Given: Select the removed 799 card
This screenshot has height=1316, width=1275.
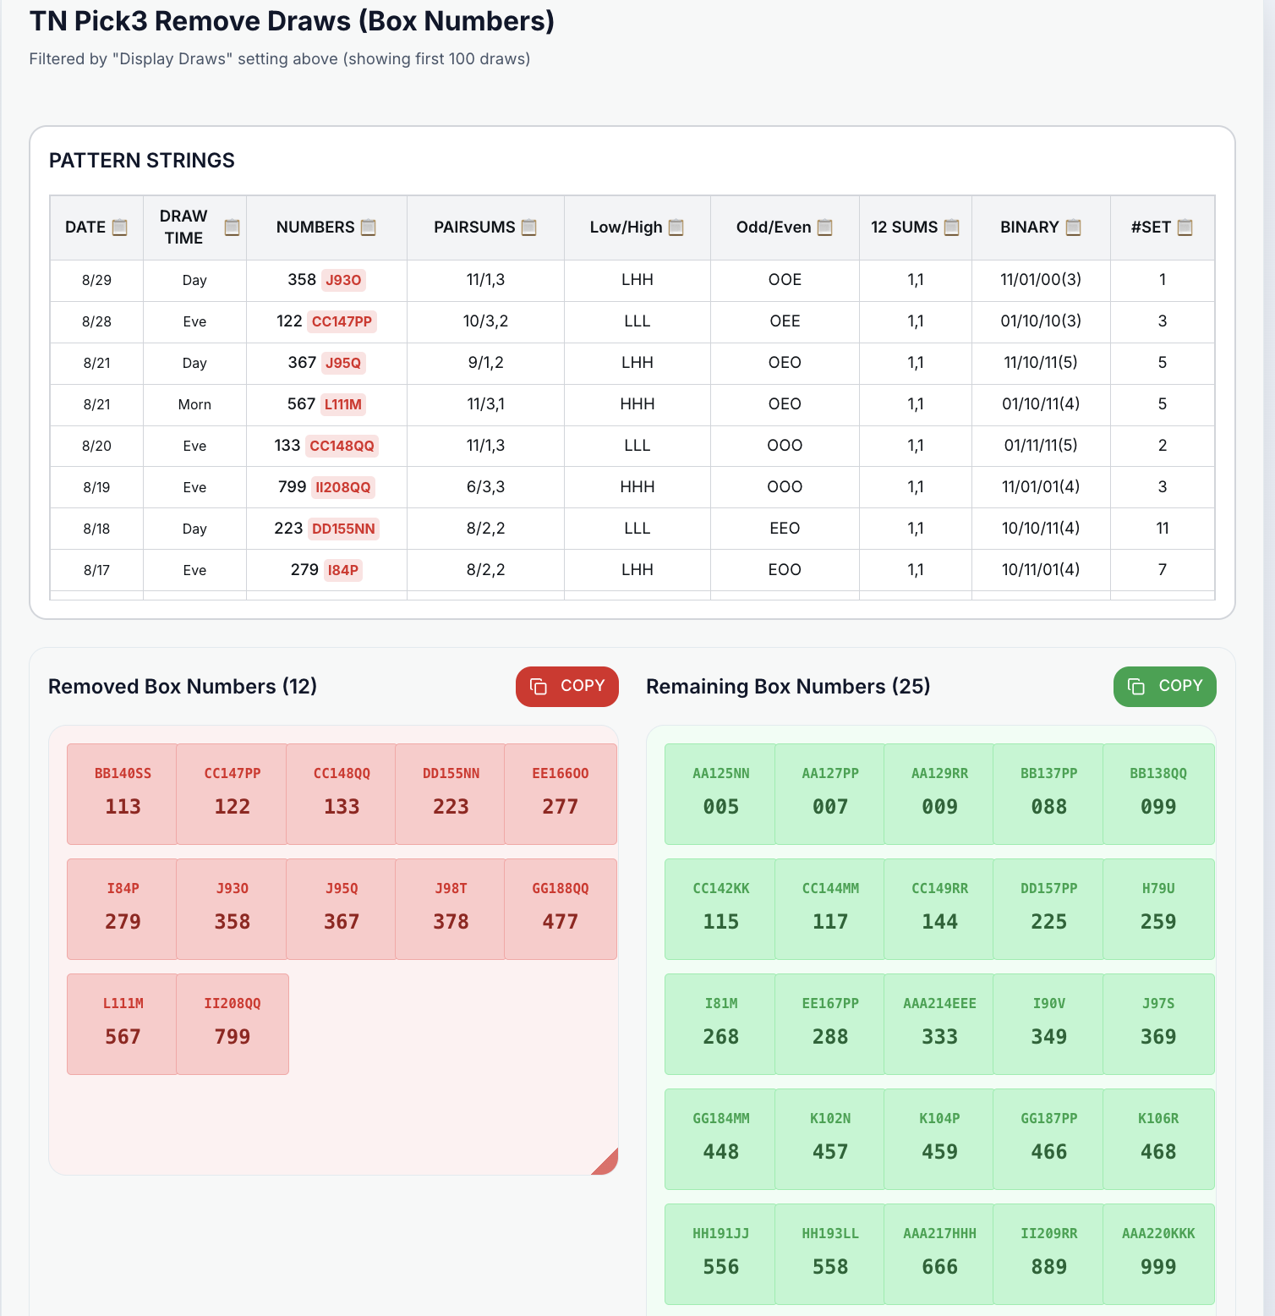Looking at the screenshot, I should (x=233, y=1024).
